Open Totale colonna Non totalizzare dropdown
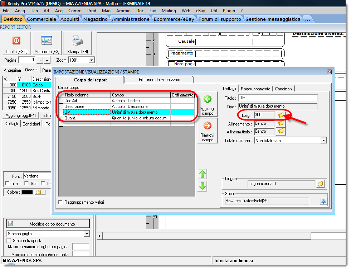Screen dimensions: 351x270 [x=323, y=141]
